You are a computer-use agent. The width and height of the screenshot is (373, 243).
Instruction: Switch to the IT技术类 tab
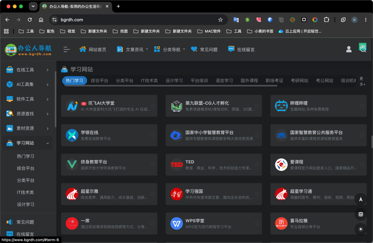click(x=150, y=81)
